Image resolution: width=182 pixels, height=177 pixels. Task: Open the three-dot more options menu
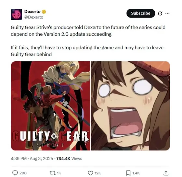167,13
